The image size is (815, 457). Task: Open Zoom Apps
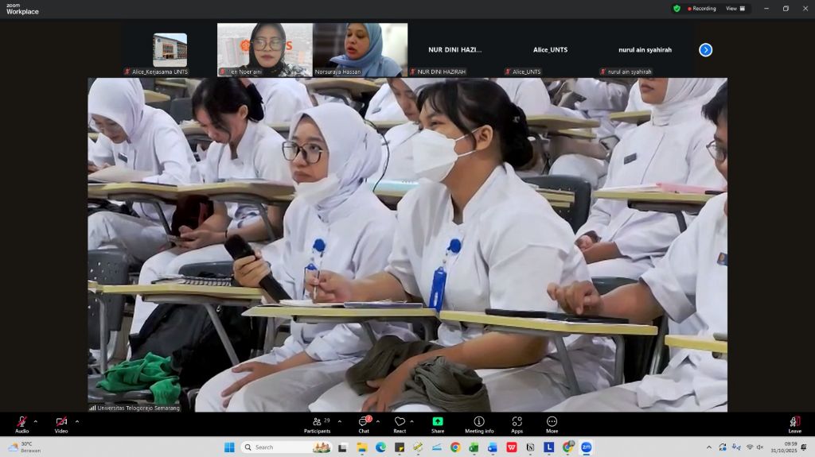coord(517,423)
